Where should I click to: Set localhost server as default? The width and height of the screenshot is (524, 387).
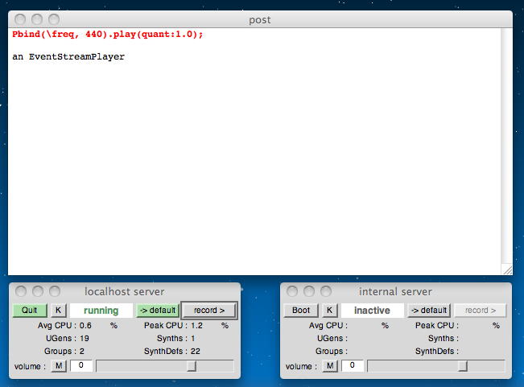[x=158, y=311]
